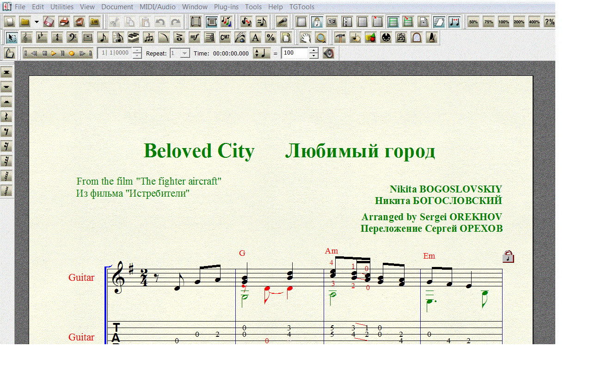The width and height of the screenshot is (589, 378).
Task: Set zoom to 200%
Action: (519, 22)
